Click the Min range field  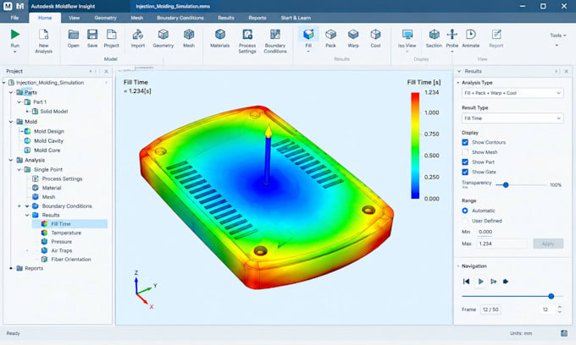click(x=485, y=232)
